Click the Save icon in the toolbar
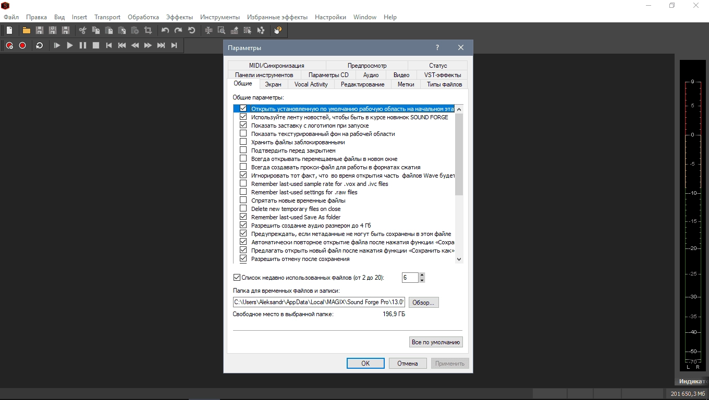This screenshot has height=400, width=709. [x=39, y=30]
